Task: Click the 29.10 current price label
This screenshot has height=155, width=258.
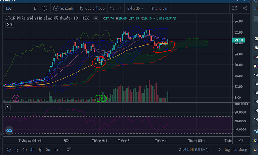Action: 238,40
